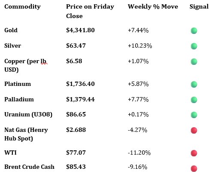
Task: Select the Price on Friday Close header
Action: (90, 11)
